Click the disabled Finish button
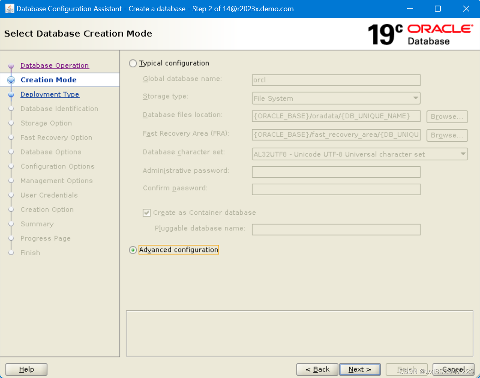This screenshot has height=378, width=480. click(407, 369)
